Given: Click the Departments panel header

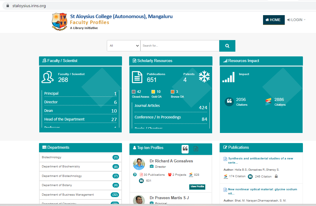Looking at the screenshot, I should pyautogui.click(x=80, y=148).
